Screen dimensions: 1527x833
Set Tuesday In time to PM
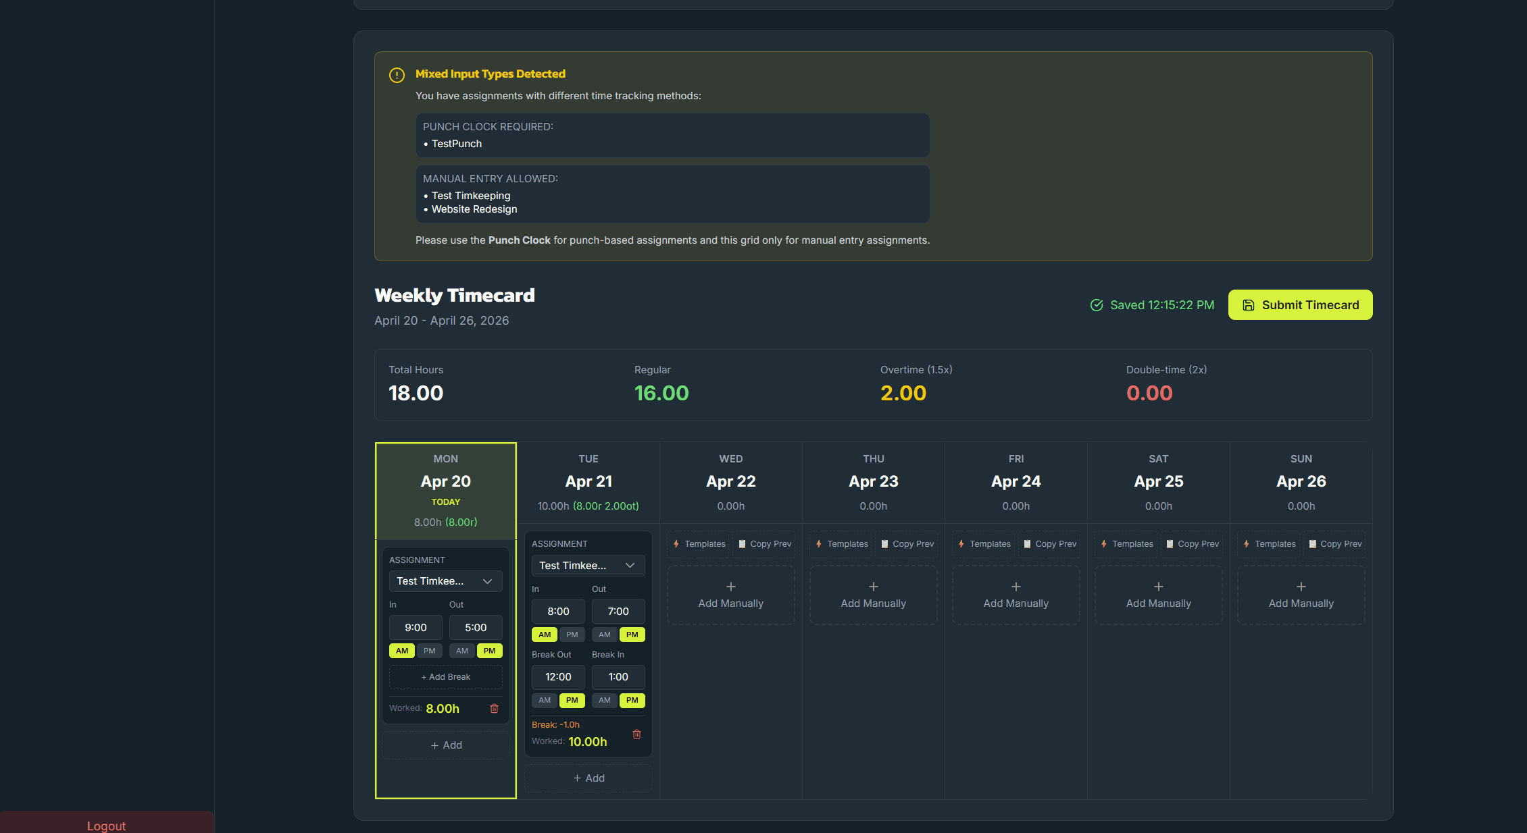coord(572,635)
